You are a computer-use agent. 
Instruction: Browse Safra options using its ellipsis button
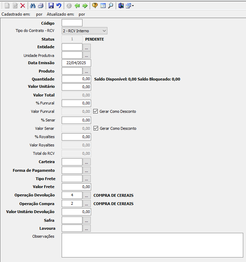pos(87,220)
